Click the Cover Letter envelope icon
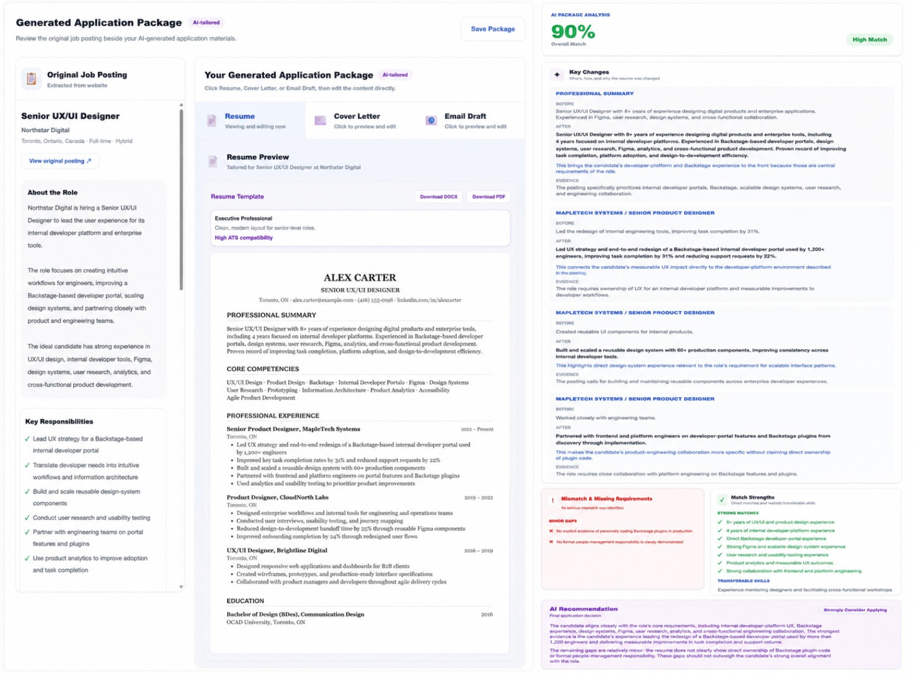913x673 pixels. (320, 121)
